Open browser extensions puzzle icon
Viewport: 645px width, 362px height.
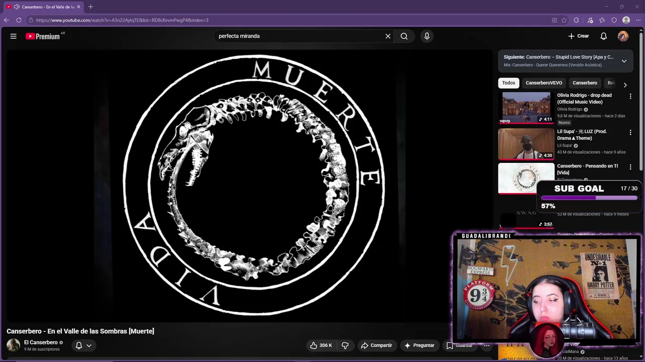coord(576,20)
